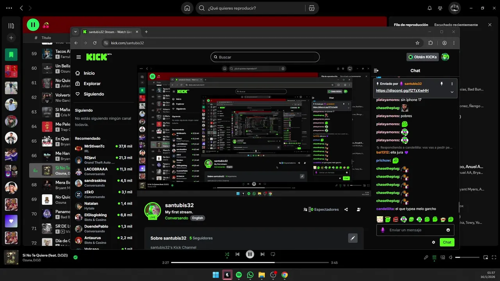Screen dimensions: 500x281
Task: Focus the Kick Buscar search field
Action: coord(265,57)
